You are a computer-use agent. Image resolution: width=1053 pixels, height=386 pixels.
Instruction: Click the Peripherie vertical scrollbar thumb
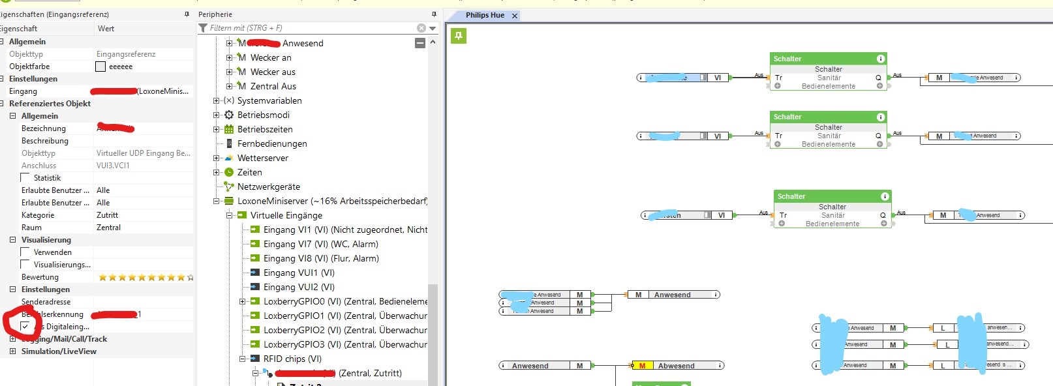point(433,334)
